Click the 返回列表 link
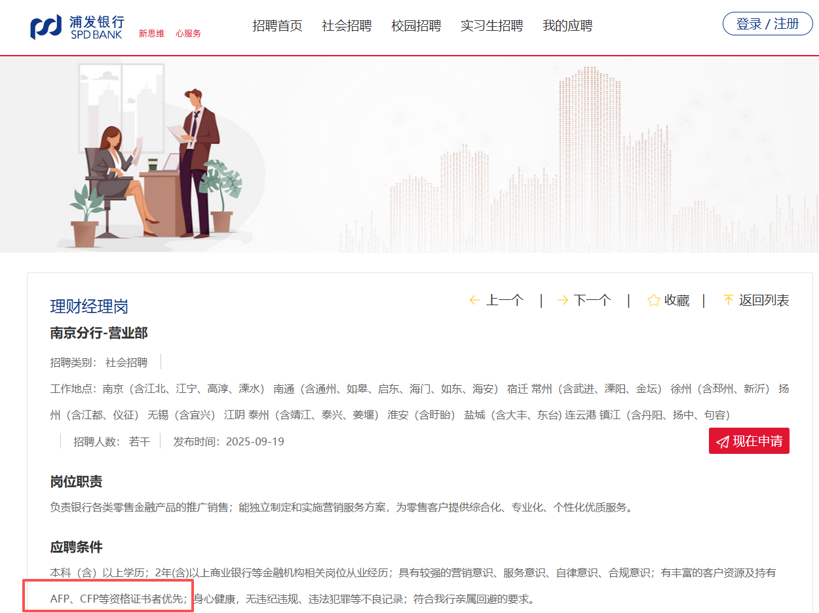Viewport: 819px width, 613px height. (764, 300)
